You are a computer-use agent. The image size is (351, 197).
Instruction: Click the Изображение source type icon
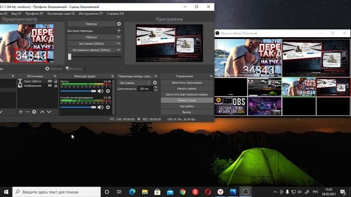point(20,85)
